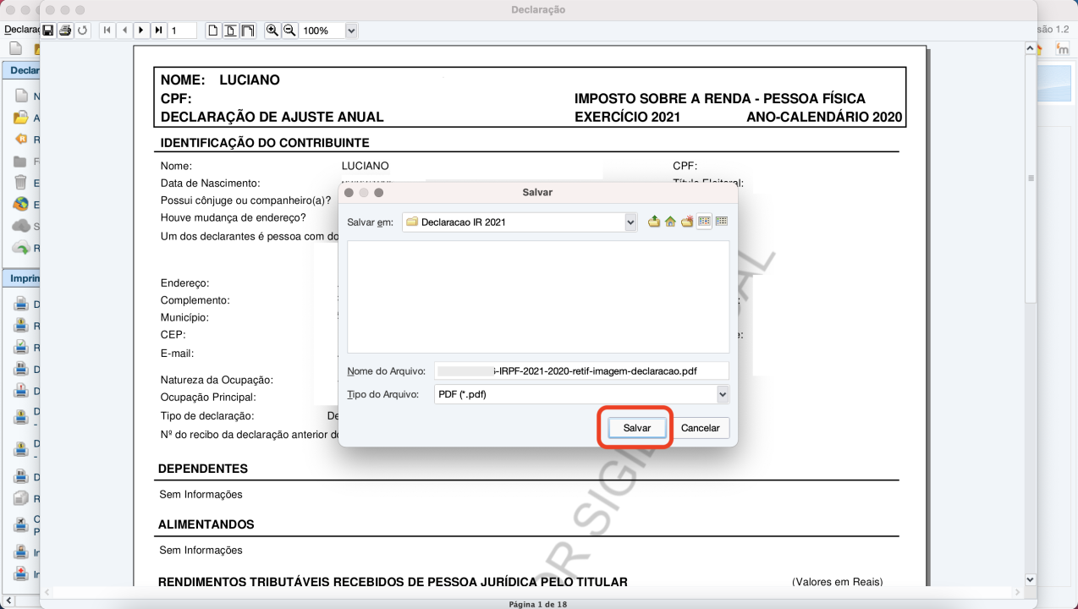Select the Zoom Out magnifier tool
The width and height of the screenshot is (1078, 609).
point(289,30)
